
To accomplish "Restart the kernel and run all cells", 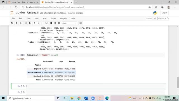I will coord(59,23).
